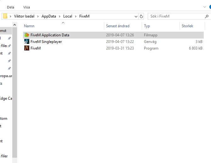Image resolution: width=211 pixels, height=163 pixels.
Task: Select the 'FiveM Singleplayer' file name
Action: pos(46,42)
